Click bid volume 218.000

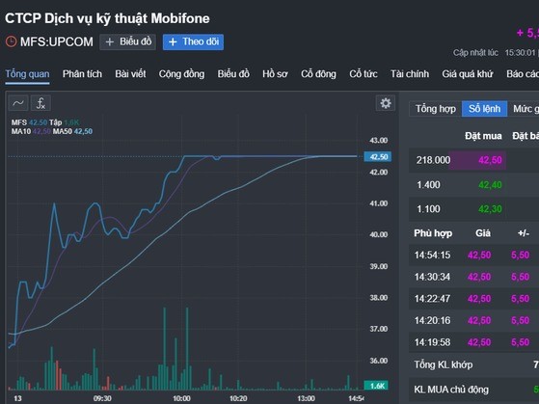point(433,160)
